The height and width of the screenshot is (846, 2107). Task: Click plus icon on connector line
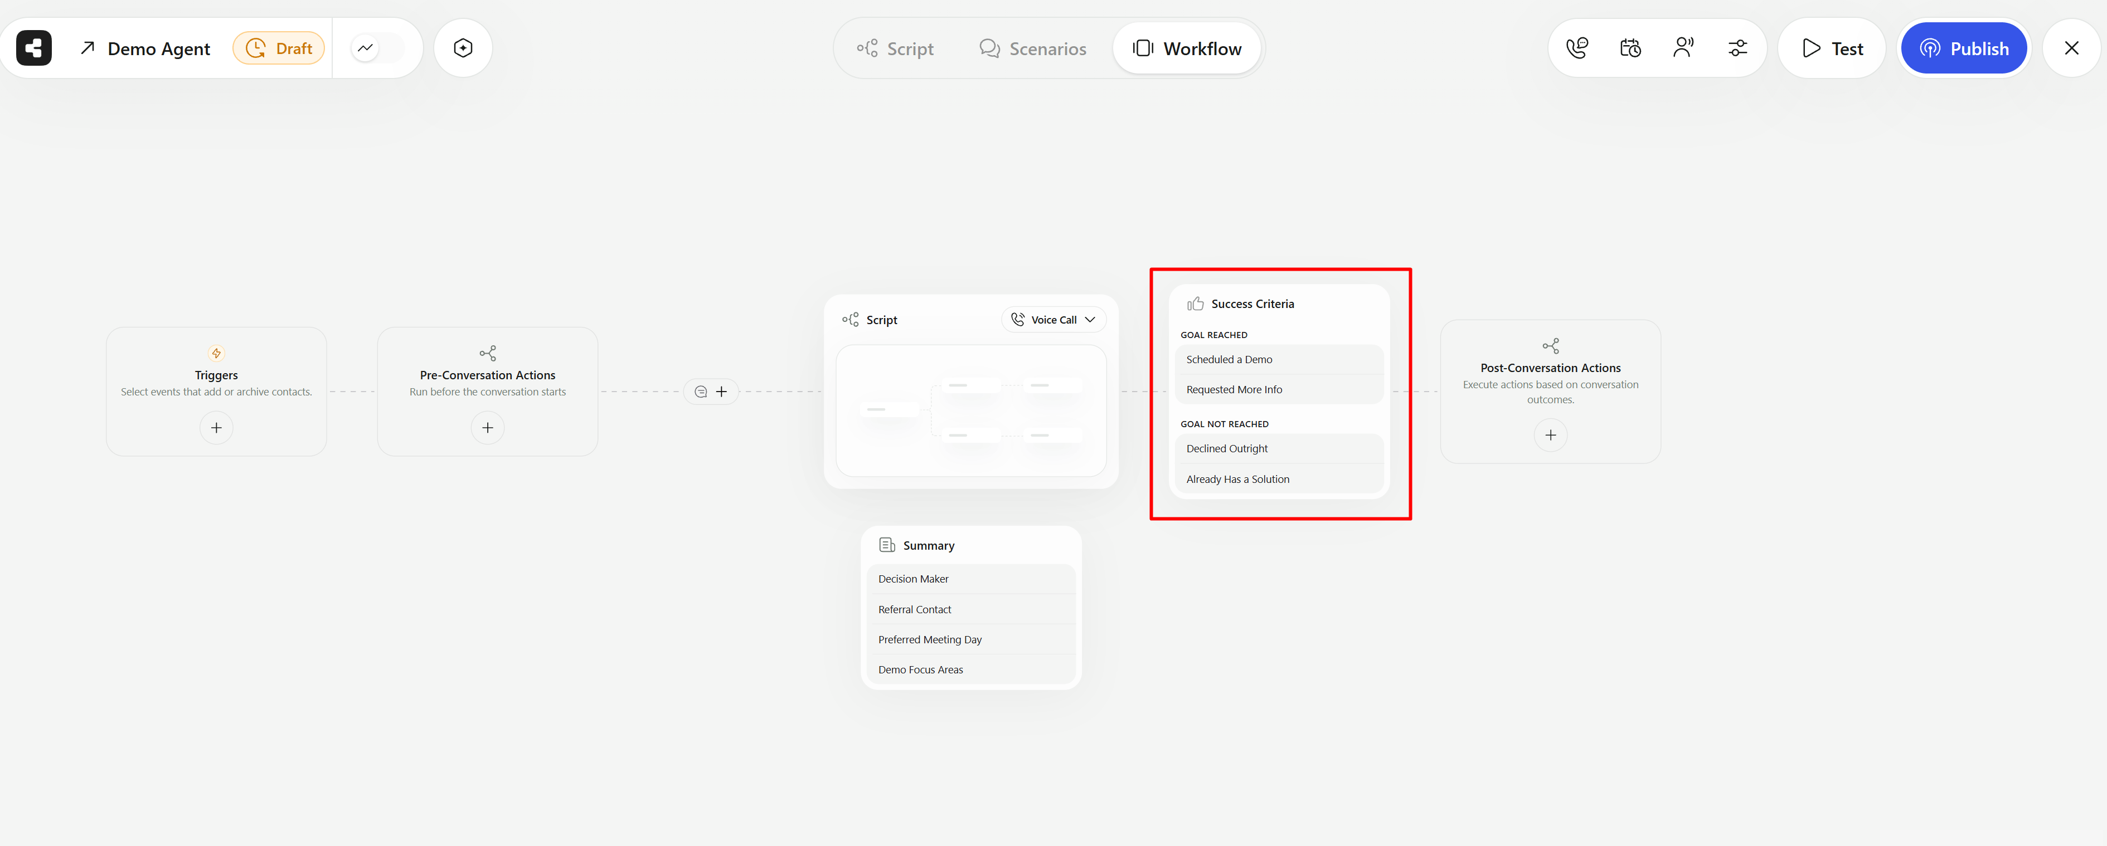[x=721, y=392]
